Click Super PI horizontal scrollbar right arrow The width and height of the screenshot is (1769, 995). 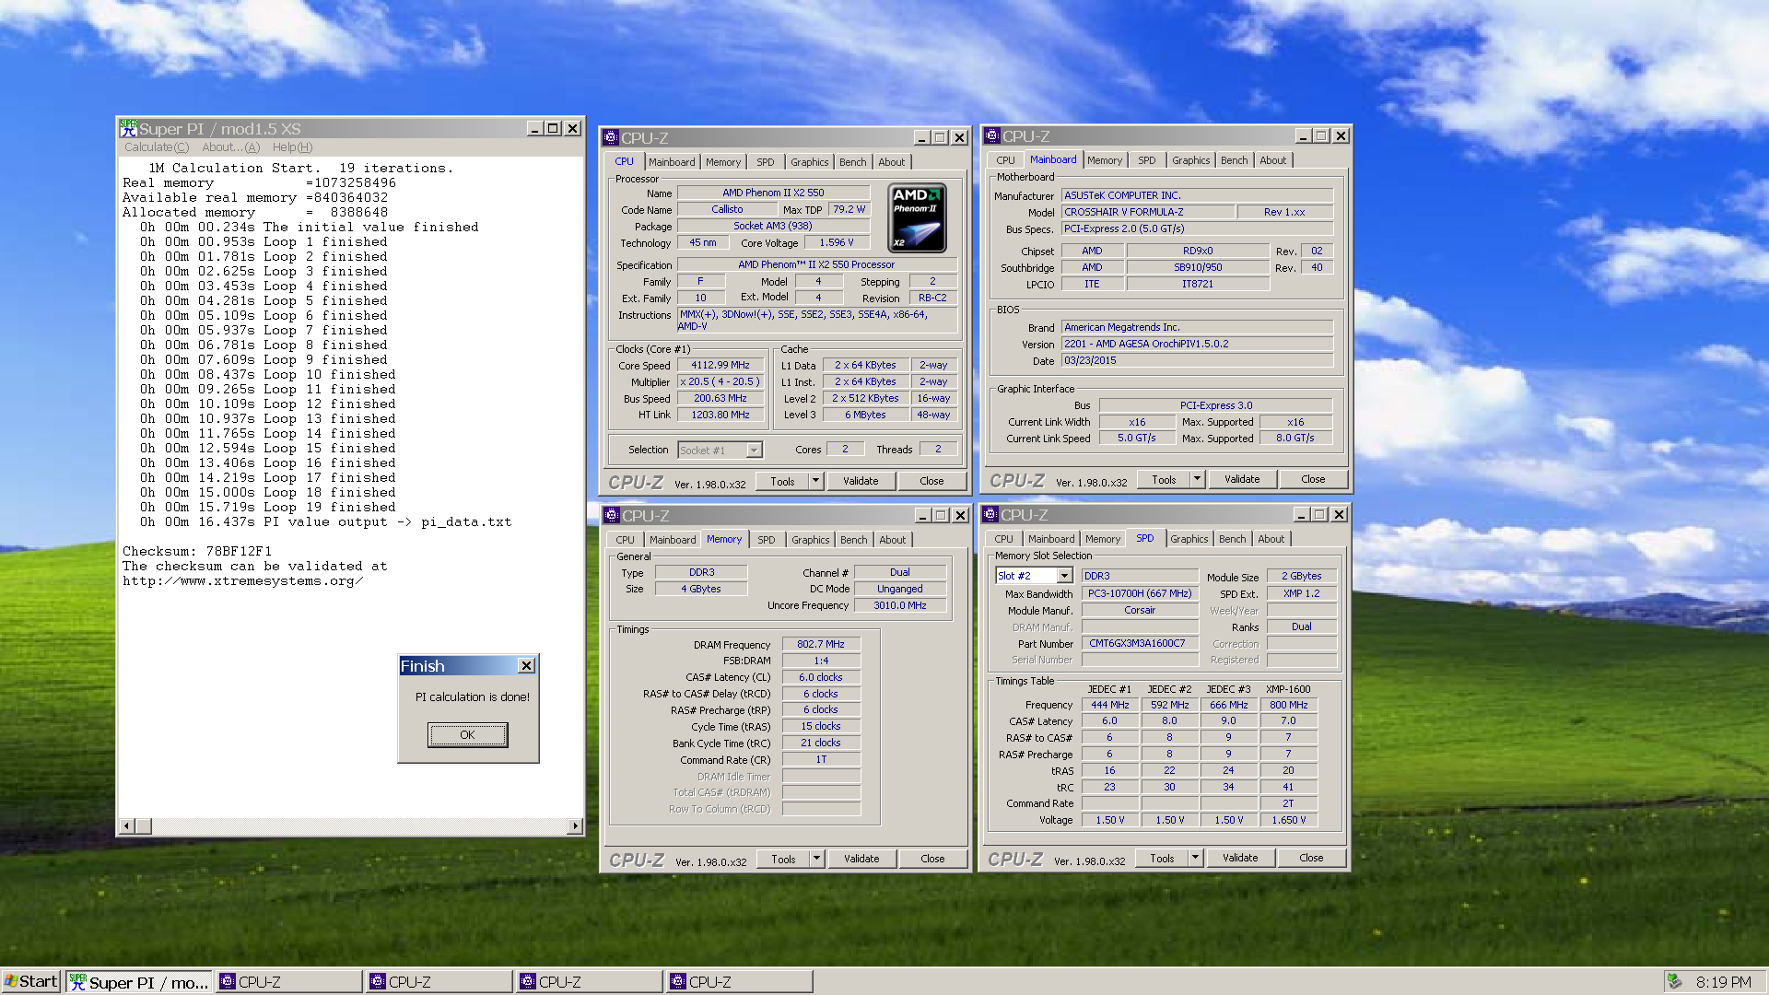(575, 825)
